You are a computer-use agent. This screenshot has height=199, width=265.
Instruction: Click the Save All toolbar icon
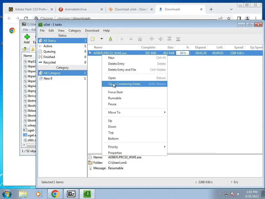(x=110, y=39)
